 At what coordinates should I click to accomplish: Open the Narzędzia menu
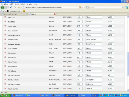coord(29,4)
